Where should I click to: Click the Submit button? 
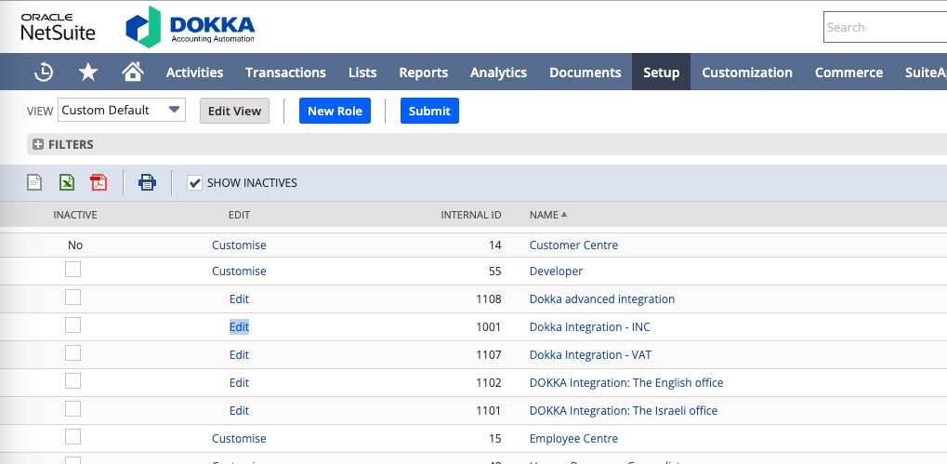click(x=429, y=111)
